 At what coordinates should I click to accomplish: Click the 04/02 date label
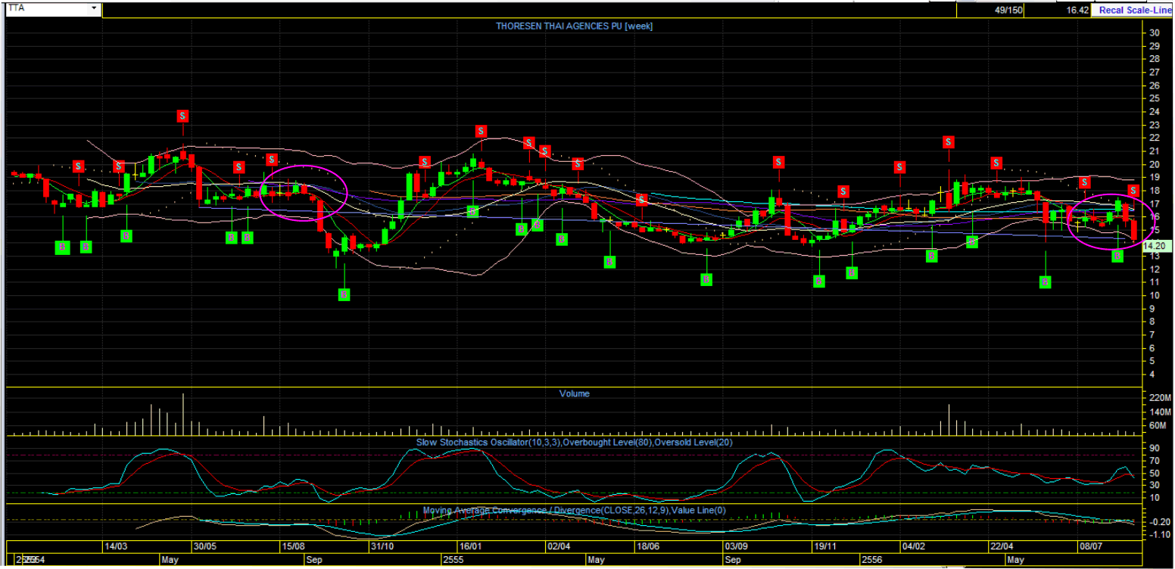pyautogui.click(x=913, y=546)
